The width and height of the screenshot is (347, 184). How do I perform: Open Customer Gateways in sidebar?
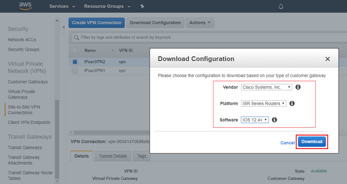(28, 82)
